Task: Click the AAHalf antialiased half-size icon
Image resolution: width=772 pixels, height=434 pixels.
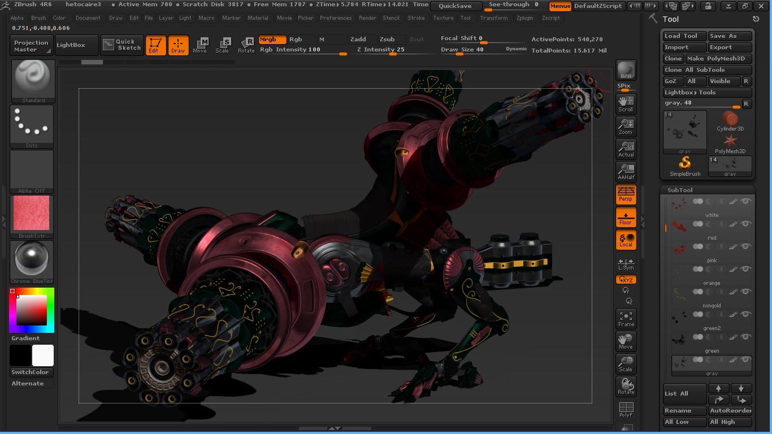Action: pos(626,171)
